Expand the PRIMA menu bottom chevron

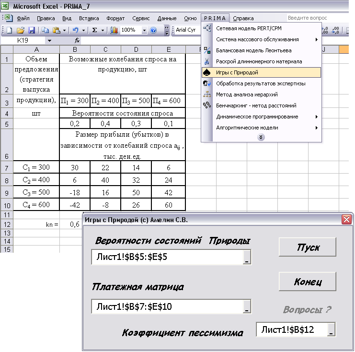tap(261, 137)
